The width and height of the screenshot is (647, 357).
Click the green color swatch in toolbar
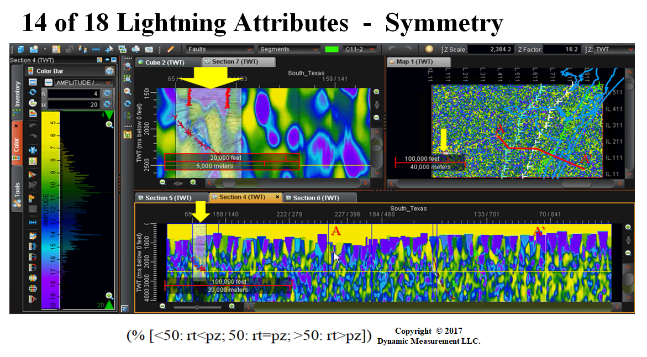(332, 49)
